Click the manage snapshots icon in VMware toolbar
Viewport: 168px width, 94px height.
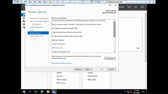coord(70,2)
